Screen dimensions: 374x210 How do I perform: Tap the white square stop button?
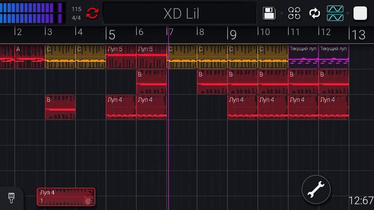pos(360,13)
